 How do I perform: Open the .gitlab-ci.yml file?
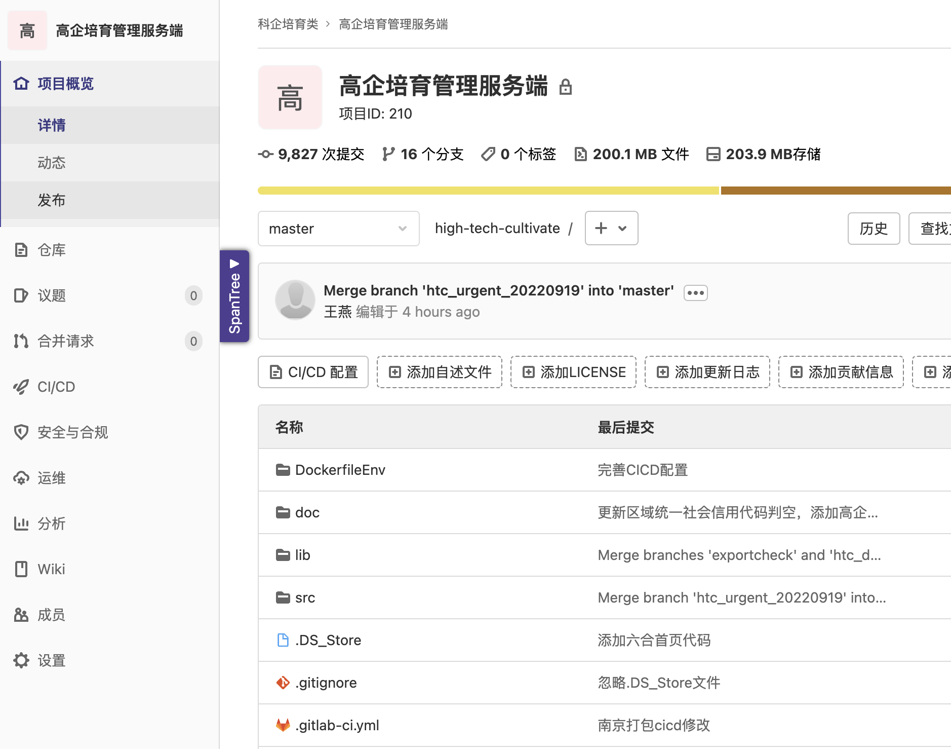(x=337, y=725)
